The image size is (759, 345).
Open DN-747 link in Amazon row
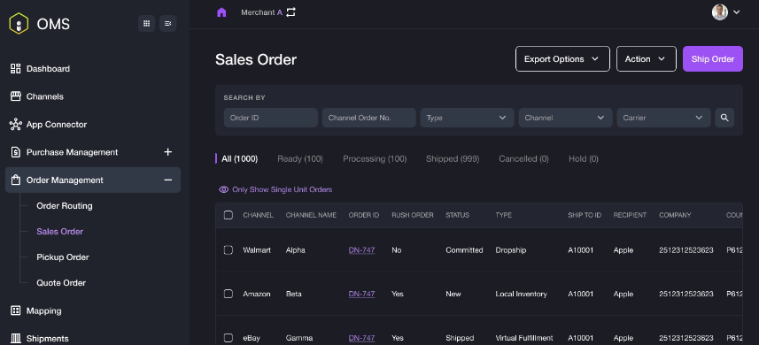coord(361,294)
